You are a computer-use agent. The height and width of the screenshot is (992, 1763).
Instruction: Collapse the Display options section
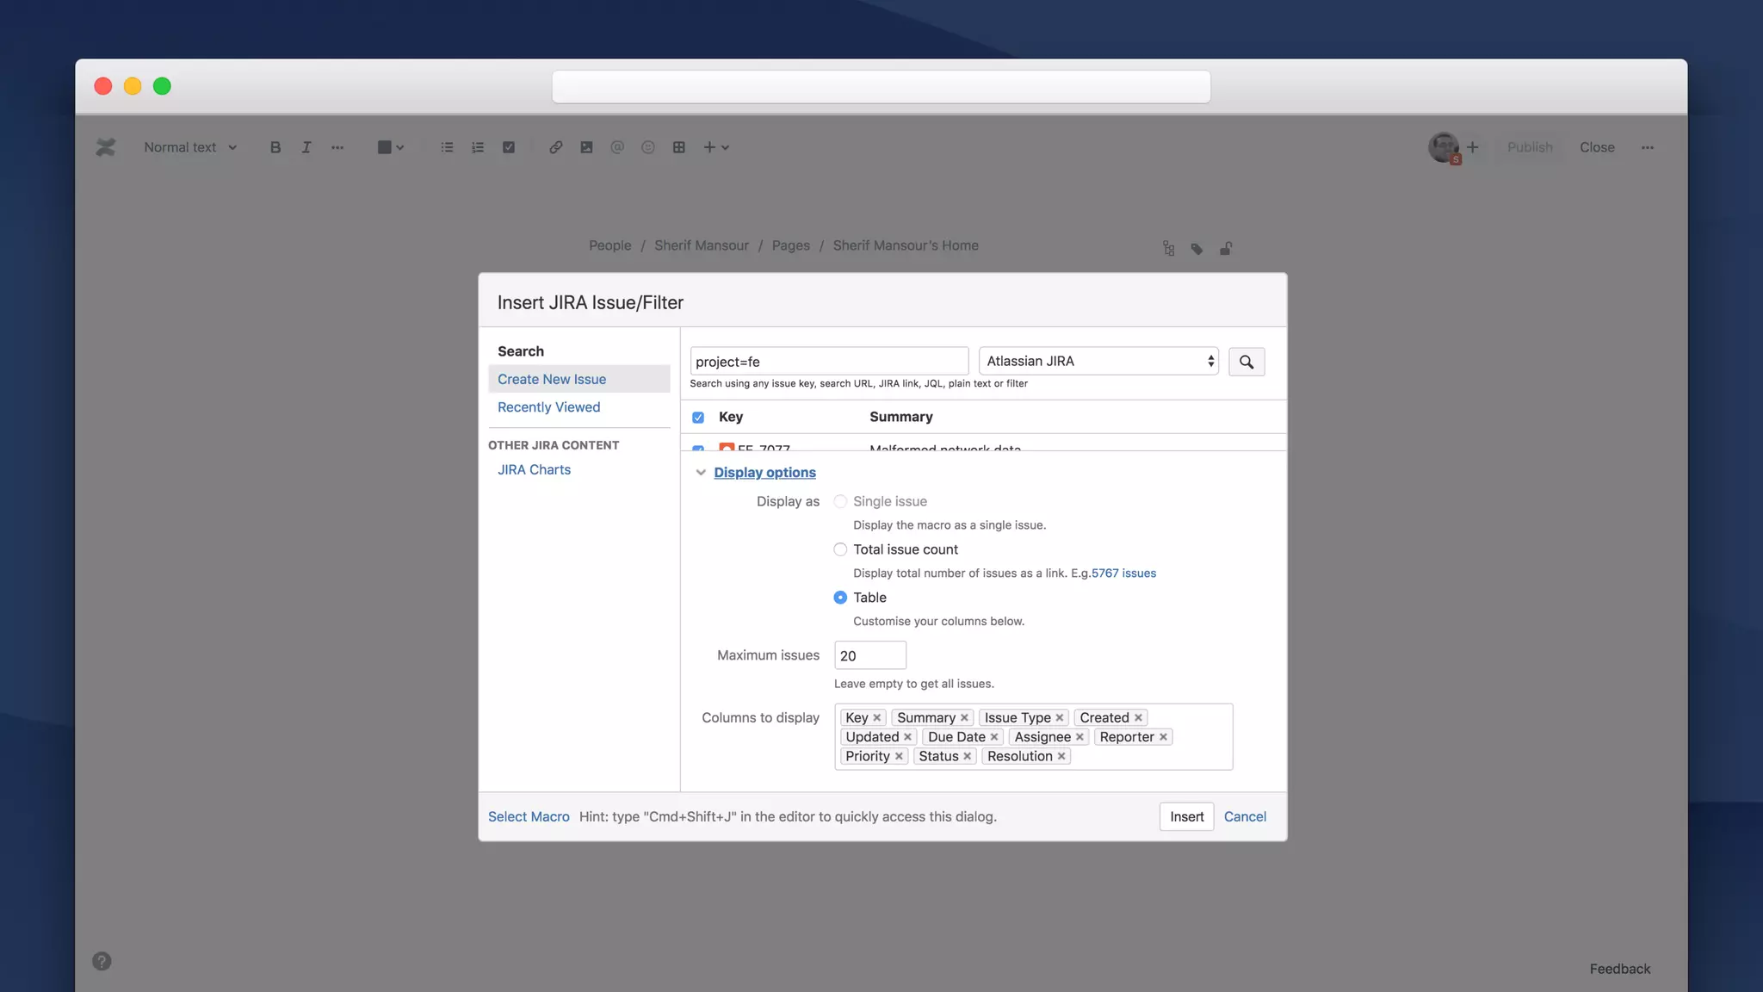(764, 472)
